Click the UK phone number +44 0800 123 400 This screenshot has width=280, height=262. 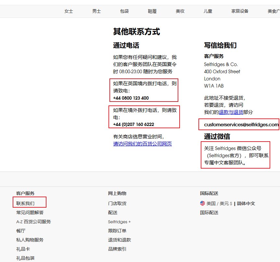coord(131,98)
